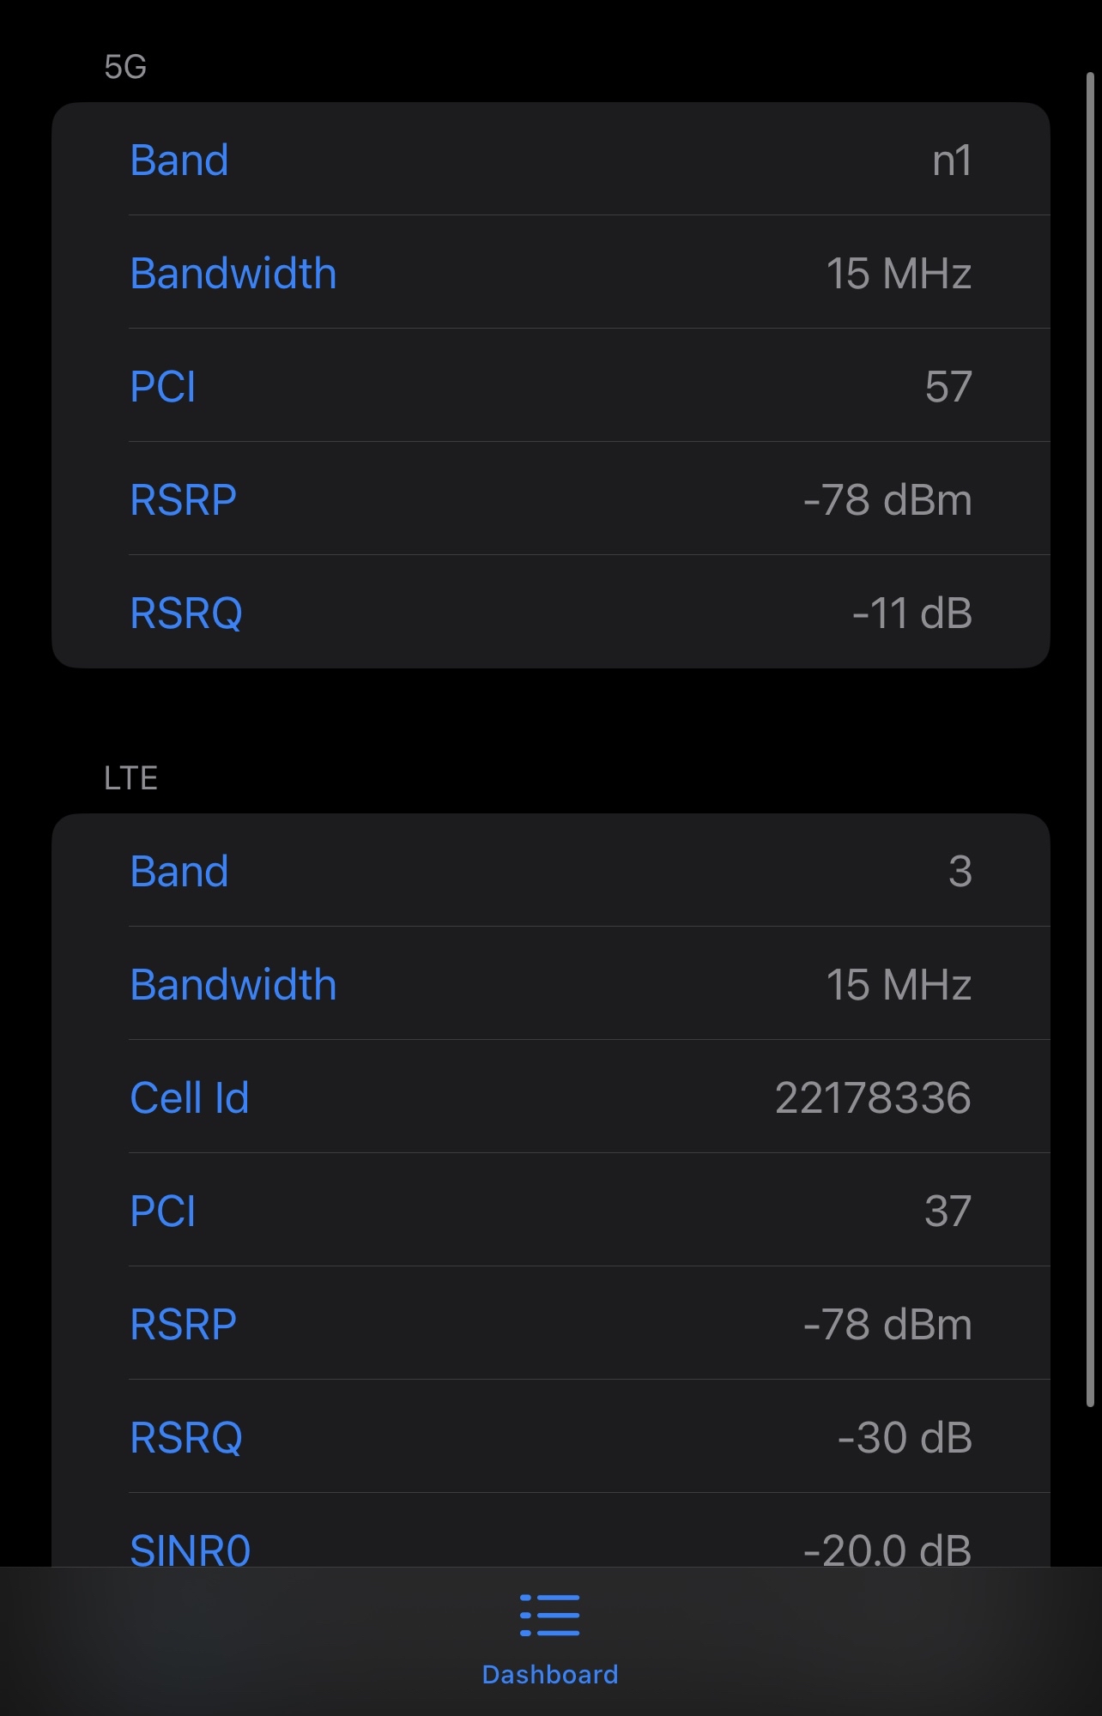
Task: Select the 5G Band n1 row
Action: [551, 160]
